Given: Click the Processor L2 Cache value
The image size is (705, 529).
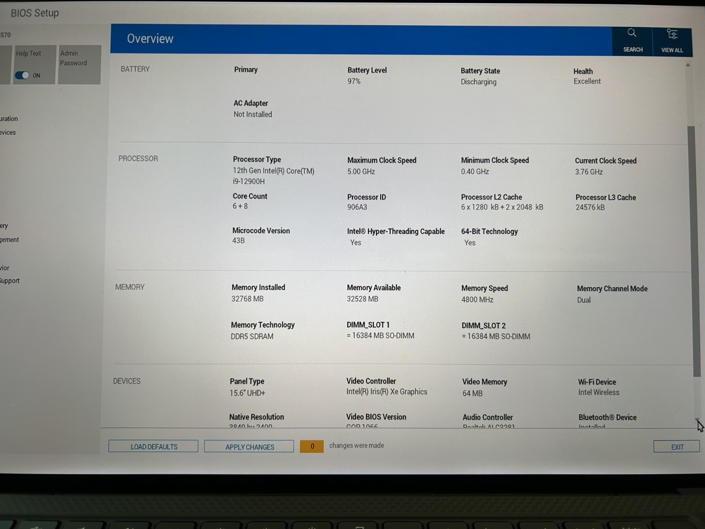Looking at the screenshot, I should (x=502, y=208).
